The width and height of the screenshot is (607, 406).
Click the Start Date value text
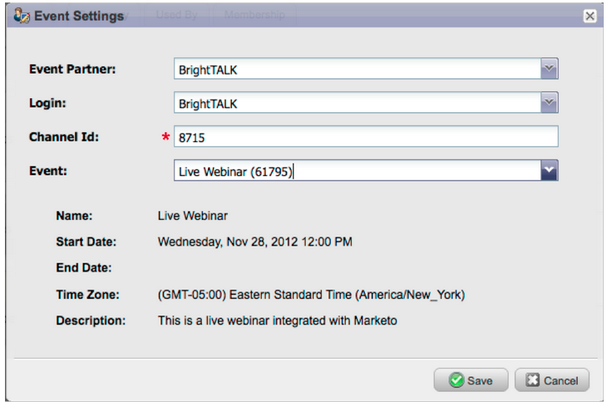coord(255,242)
